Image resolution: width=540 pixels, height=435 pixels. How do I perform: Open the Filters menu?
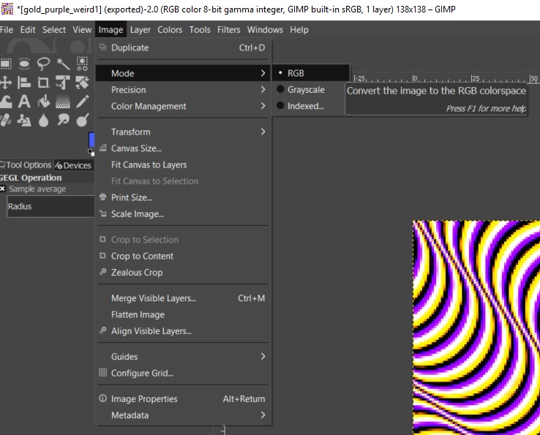pos(228,30)
